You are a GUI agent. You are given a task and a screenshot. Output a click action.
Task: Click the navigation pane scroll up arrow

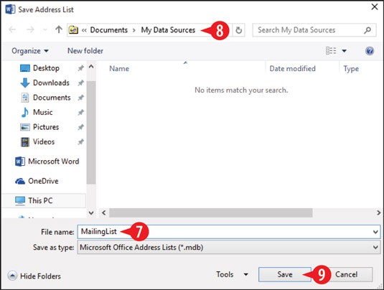click(91, 66)
